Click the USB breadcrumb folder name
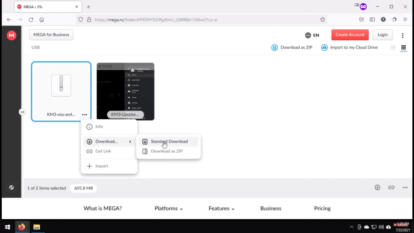Image resolution: width=414 pixels, height=233 pixels. (36, 47)
